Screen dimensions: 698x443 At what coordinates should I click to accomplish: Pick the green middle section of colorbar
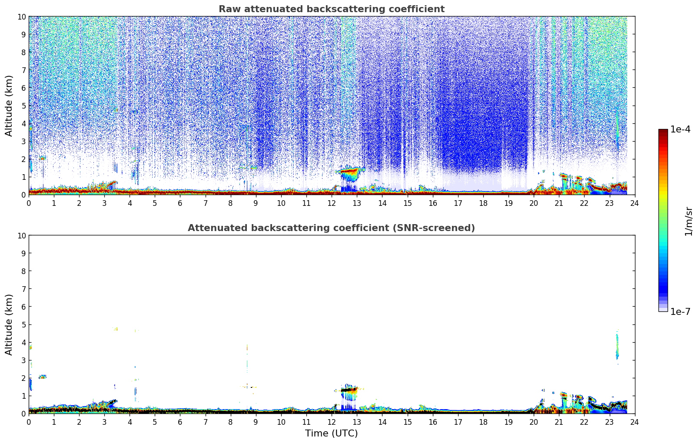[x=663, y=226]
